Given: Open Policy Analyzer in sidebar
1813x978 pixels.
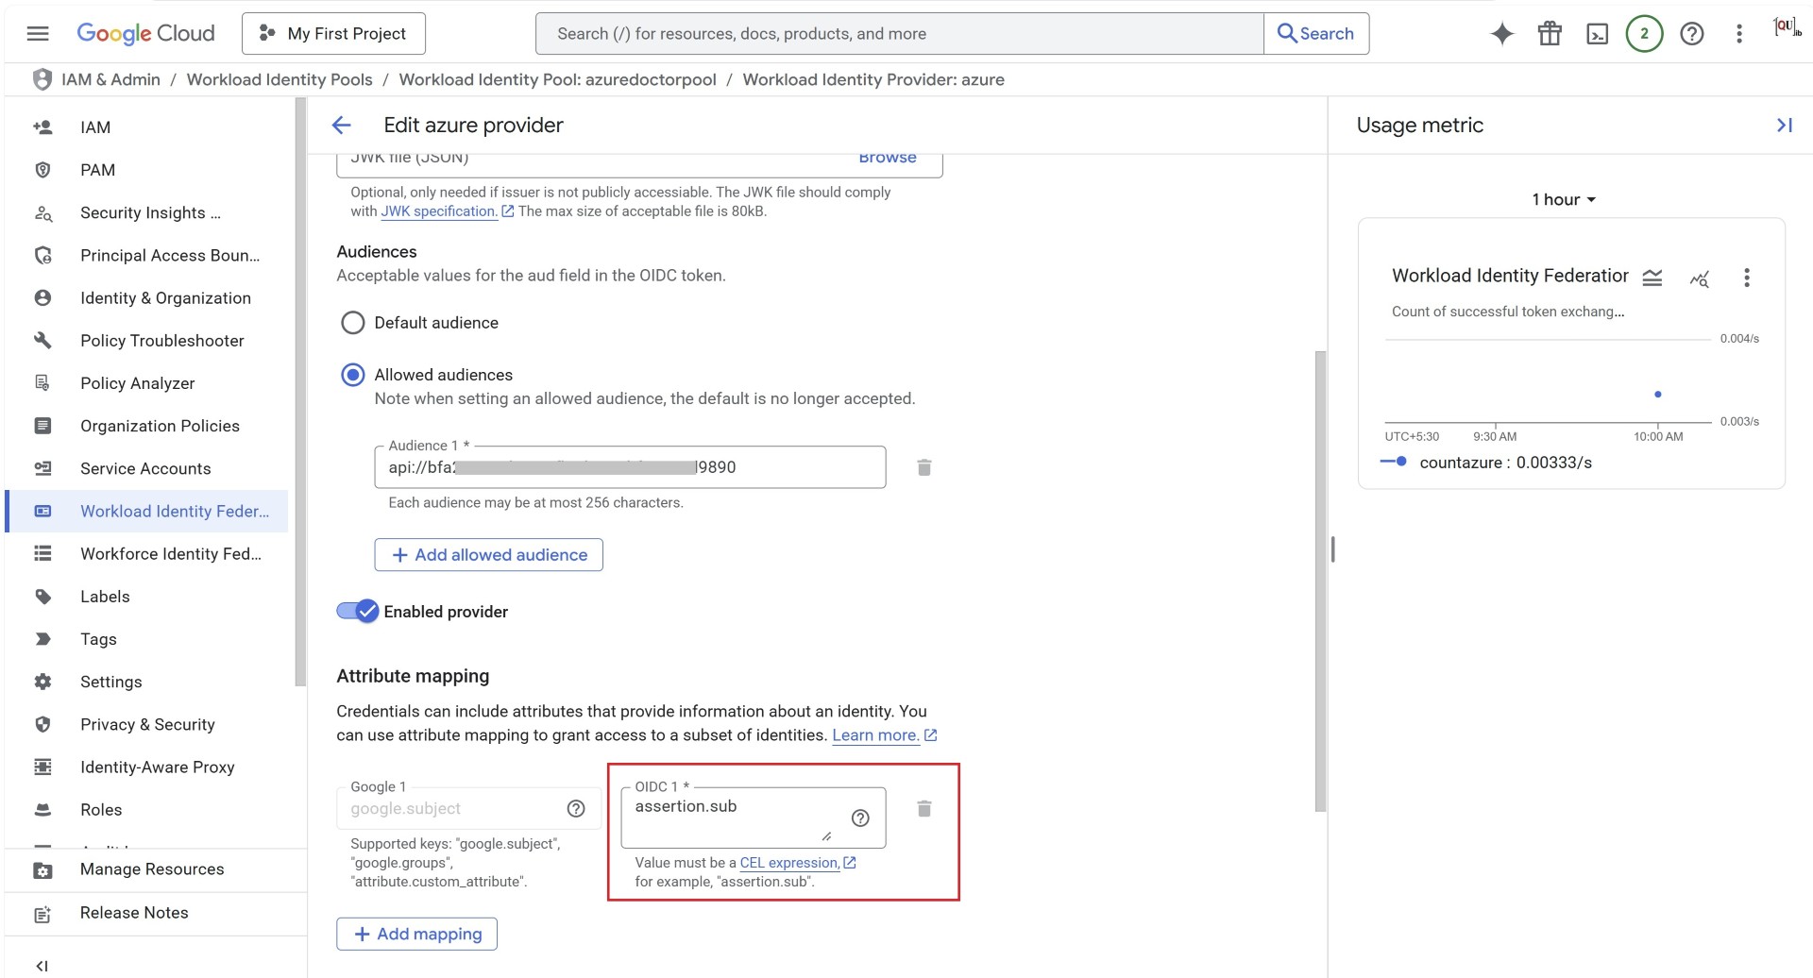Looking at the screenshot, I should point(138,383).
